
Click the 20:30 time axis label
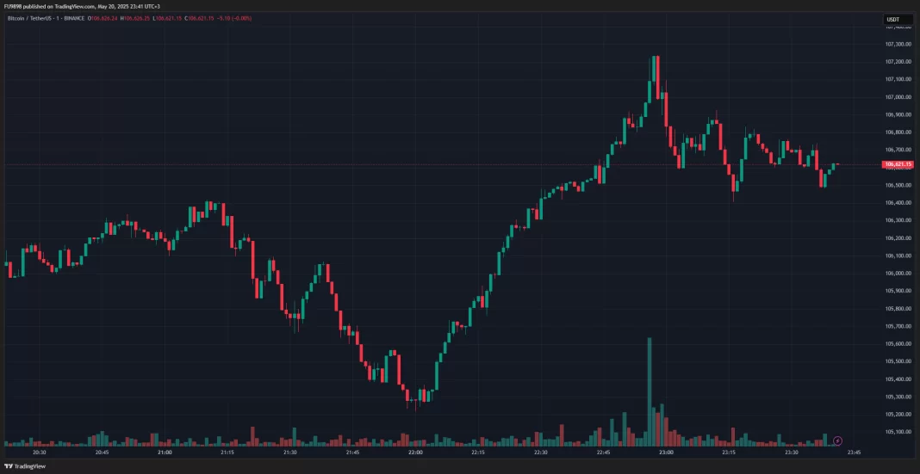coord(40,452)
